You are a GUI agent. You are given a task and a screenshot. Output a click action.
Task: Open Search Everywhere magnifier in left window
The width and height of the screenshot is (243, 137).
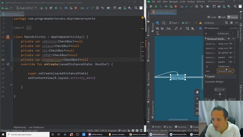[136, 8]
